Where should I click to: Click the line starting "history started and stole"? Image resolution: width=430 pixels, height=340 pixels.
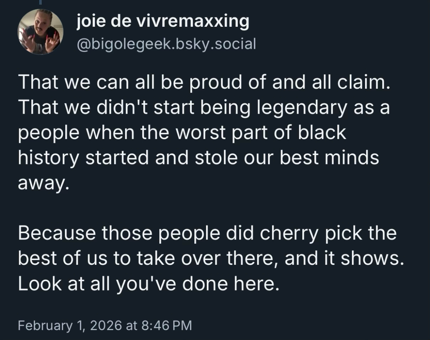198,157
